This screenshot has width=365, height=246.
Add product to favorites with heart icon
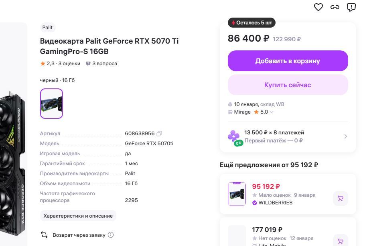tap(318, 7)
